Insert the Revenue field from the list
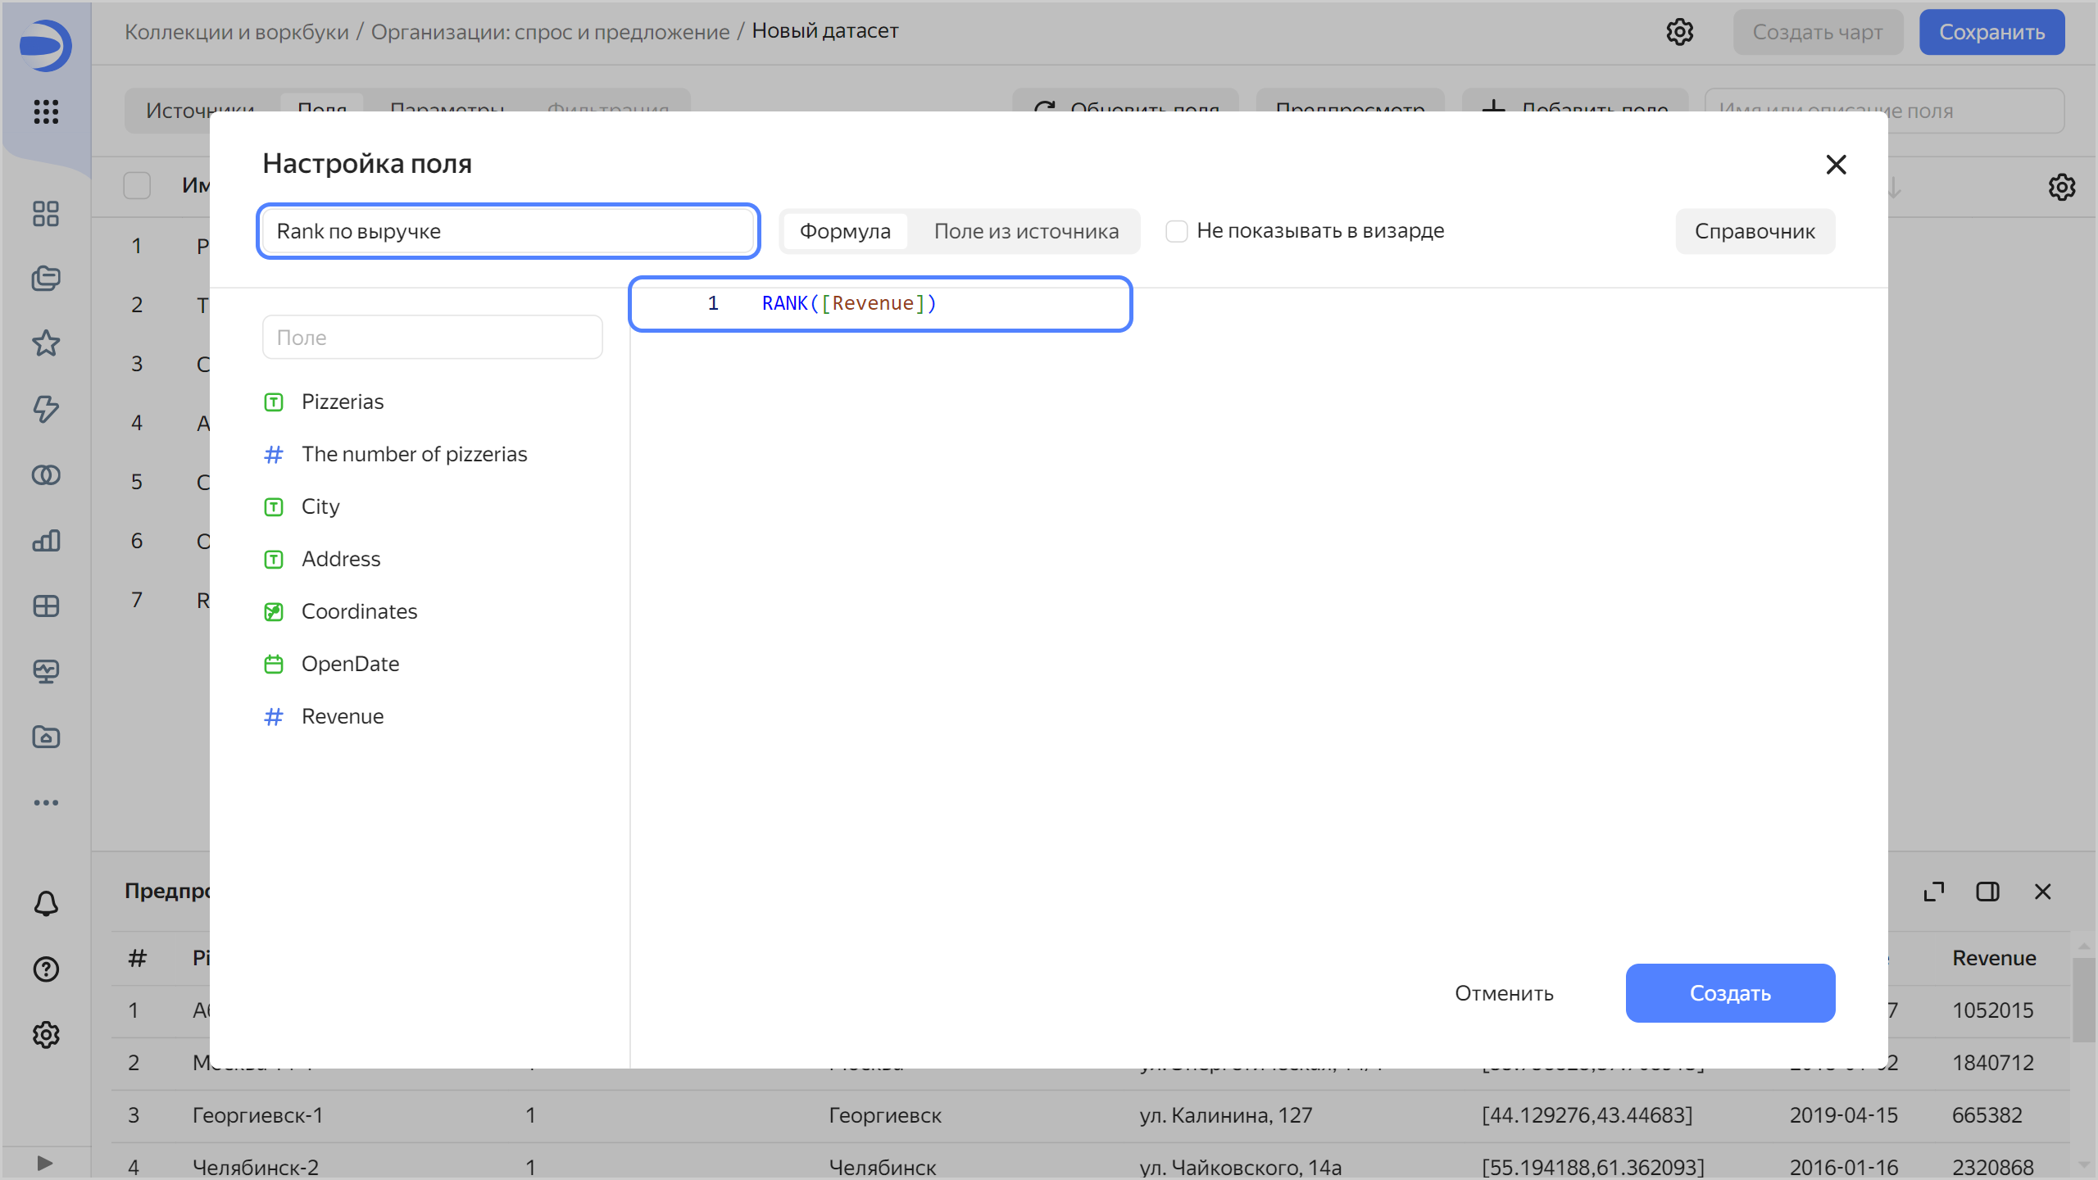This screenshot has height=1180, width=2098. [343, 716]
